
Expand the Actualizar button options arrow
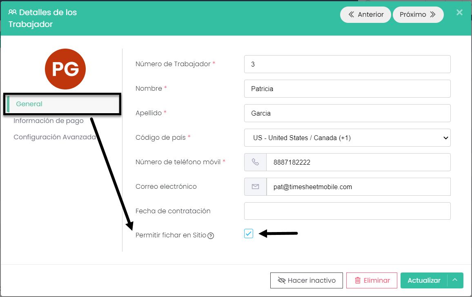coord(455,280)
